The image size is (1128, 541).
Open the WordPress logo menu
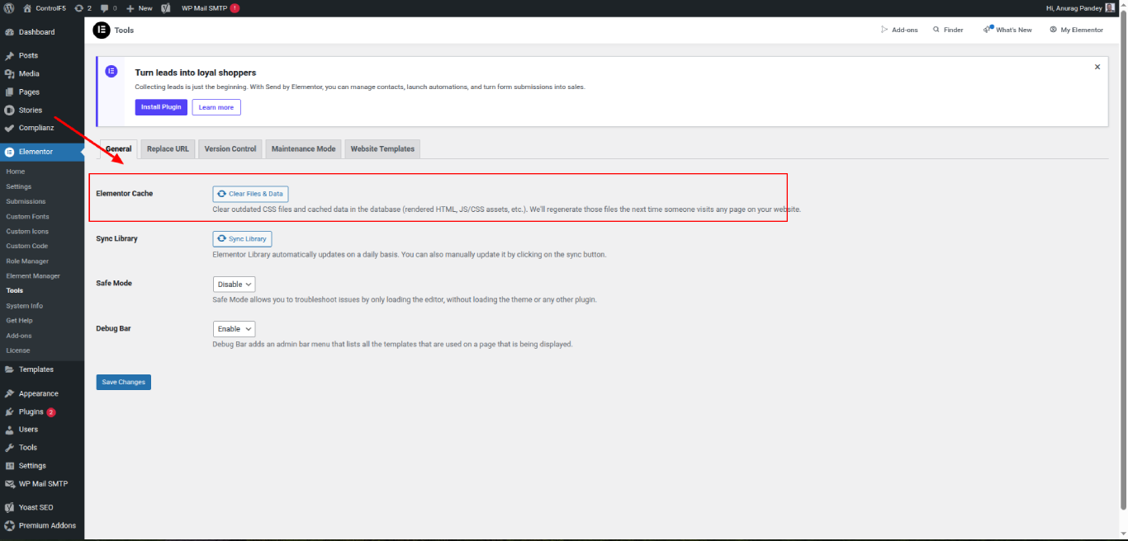[x=9, y=7]
